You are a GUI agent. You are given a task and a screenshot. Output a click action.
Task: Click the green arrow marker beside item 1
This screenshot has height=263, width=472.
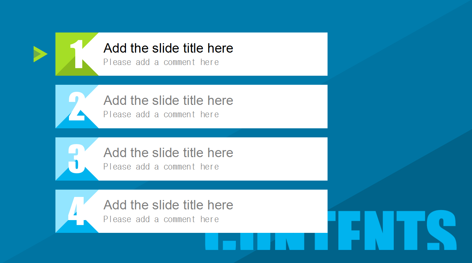coord(40,54)
